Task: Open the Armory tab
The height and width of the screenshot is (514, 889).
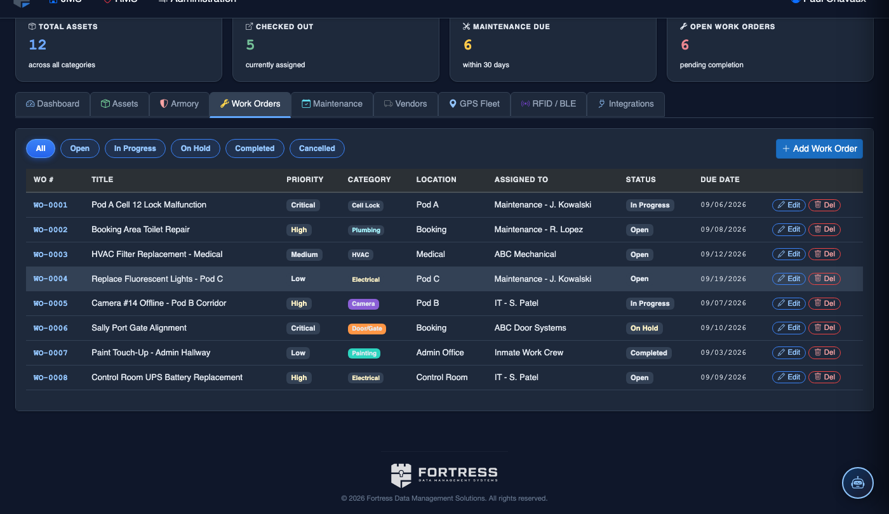Action: tap(179, 104)
